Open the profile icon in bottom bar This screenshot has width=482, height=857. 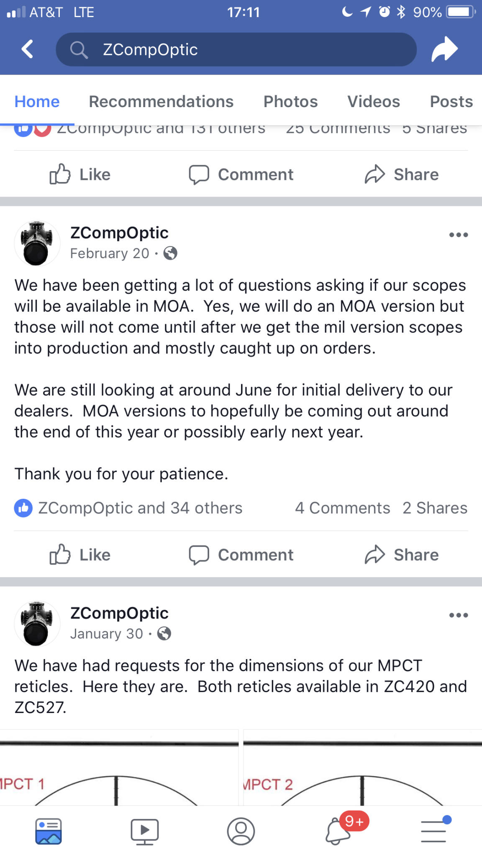pos(241,831)
